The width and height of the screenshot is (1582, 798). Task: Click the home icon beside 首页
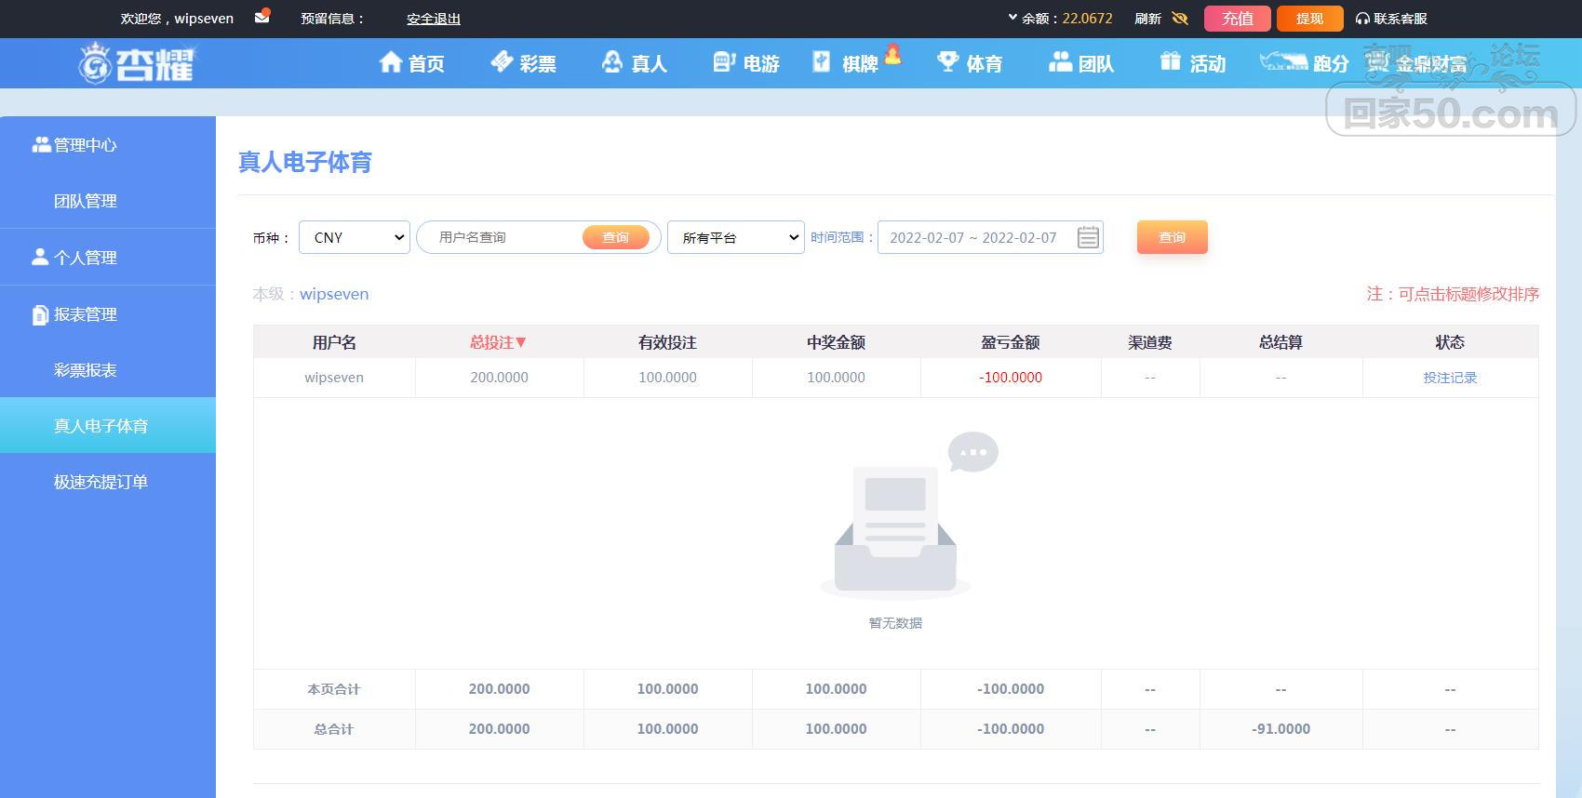click(391, 62)
